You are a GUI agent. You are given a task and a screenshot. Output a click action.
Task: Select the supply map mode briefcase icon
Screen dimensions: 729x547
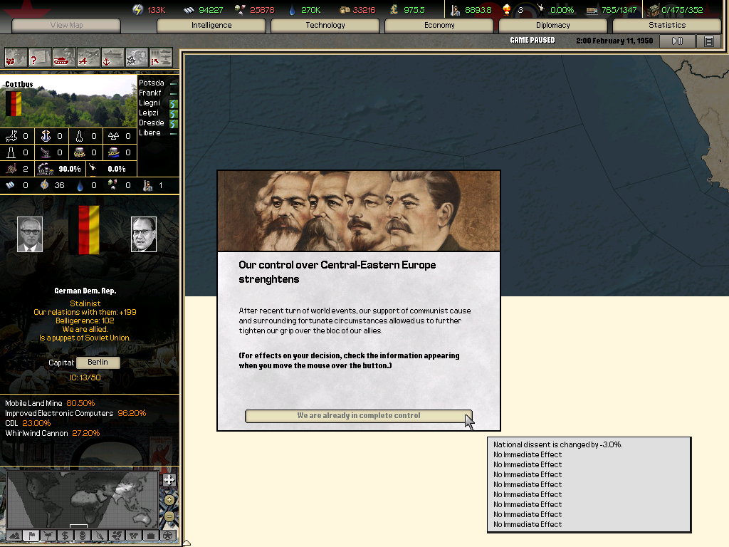[150, 535]
